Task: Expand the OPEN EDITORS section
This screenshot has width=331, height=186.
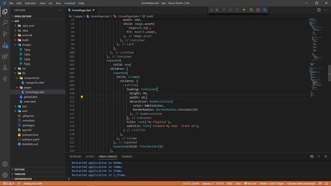Action: pyautogui.click(x=23, y=16)
